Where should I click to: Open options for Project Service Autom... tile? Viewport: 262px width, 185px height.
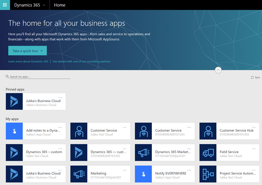pos(254,170)
